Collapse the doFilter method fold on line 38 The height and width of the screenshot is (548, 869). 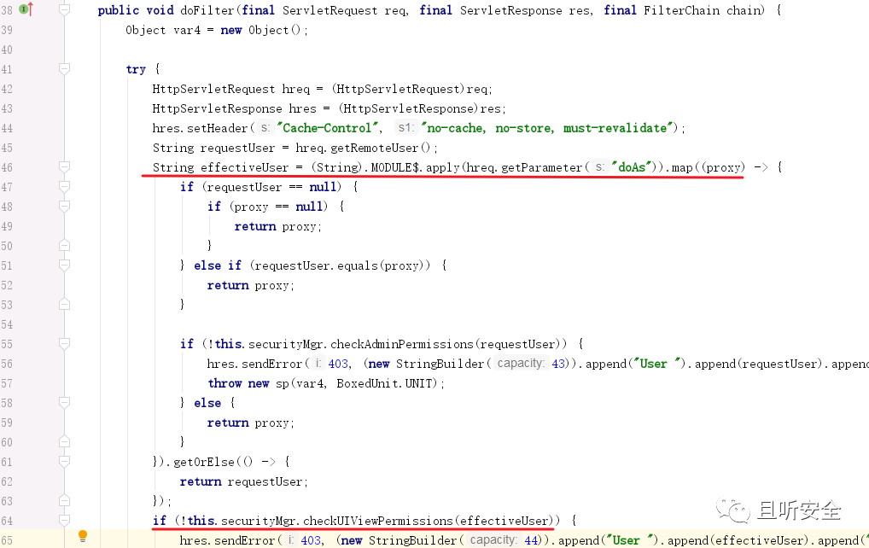(64, 9)
